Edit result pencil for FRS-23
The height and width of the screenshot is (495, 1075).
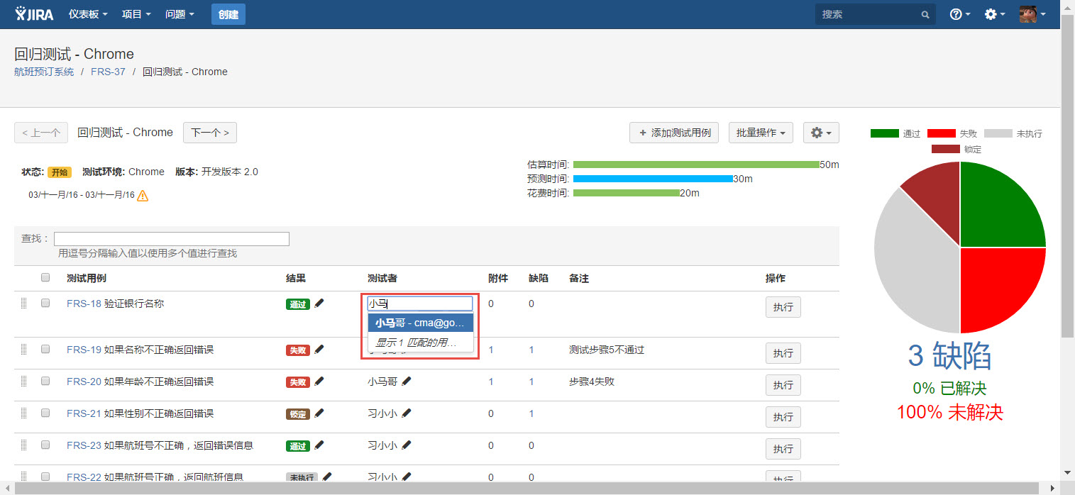[x=319, y=445]
